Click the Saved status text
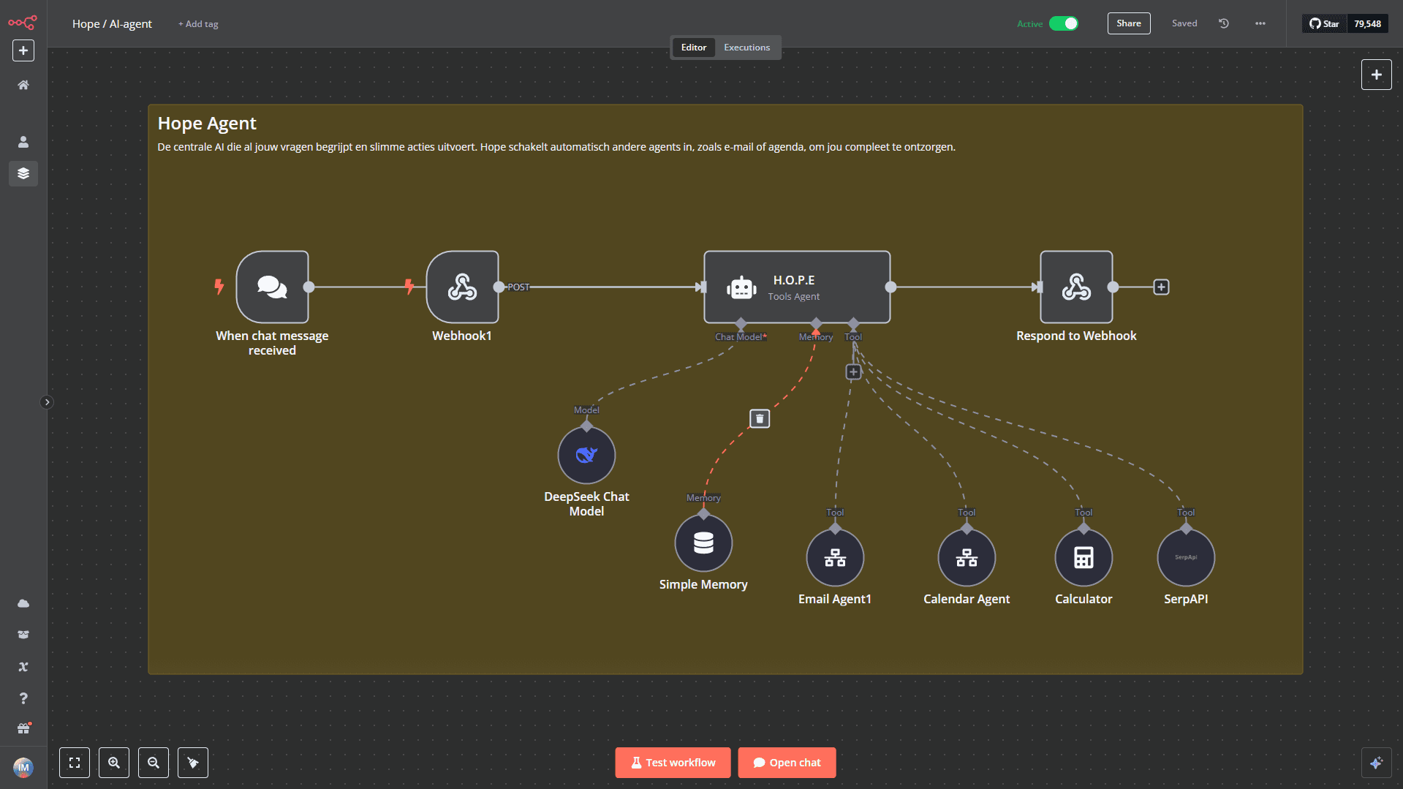The width and height of the screenshot is (1403, 789). pyautogui.click(x=1184, y=23)
